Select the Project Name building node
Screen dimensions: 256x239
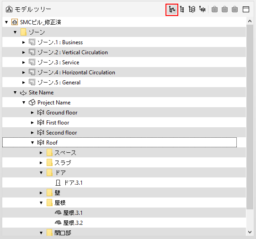pos(54,103)
